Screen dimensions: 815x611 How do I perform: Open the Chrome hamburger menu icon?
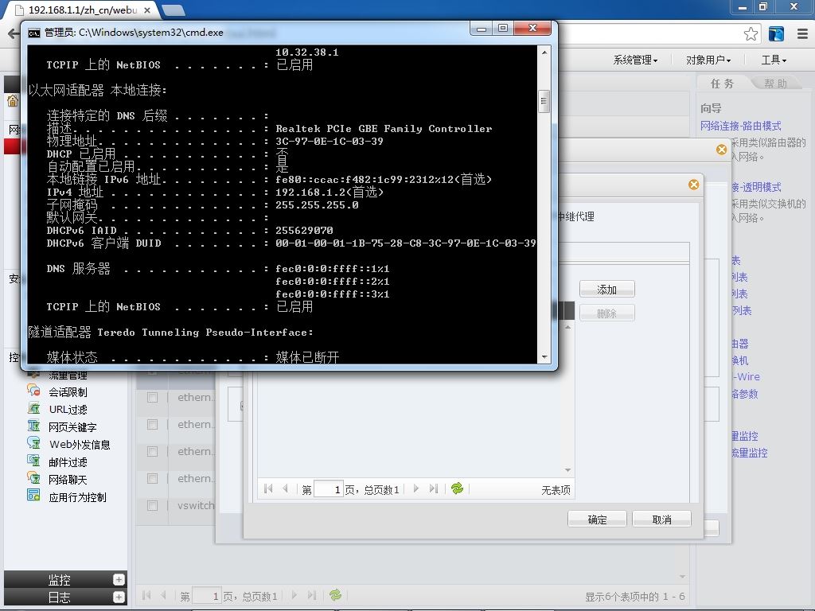pyautogui.click(x=802, y=34)
